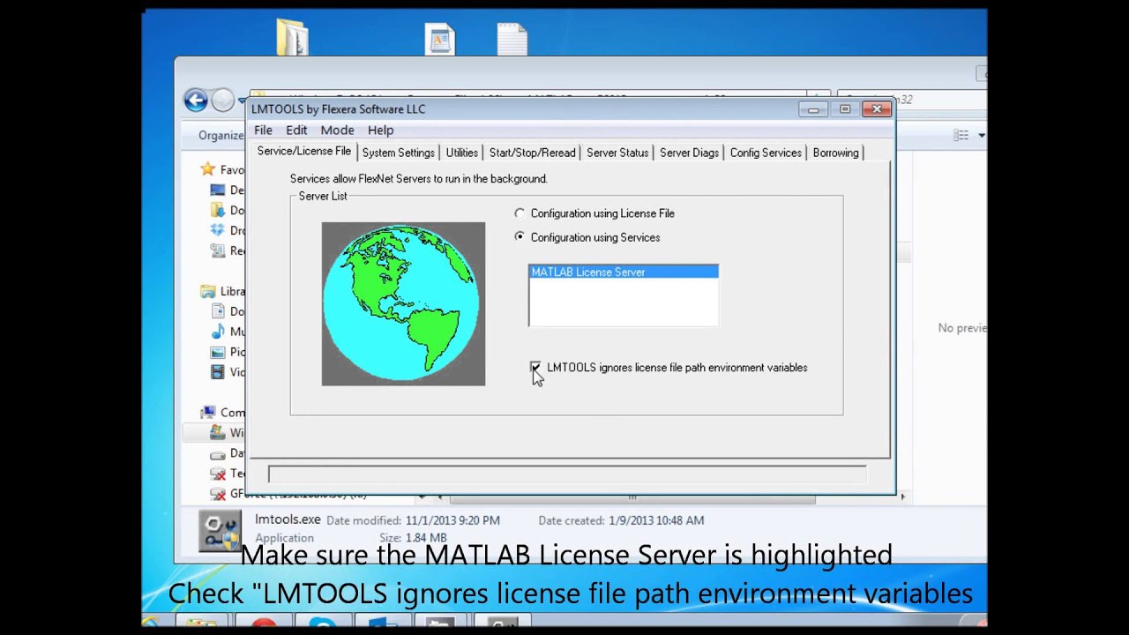Maximize the LMTOOLS window
The height and width of the screenshot is (635, 1129).
(x=845, y=109)
